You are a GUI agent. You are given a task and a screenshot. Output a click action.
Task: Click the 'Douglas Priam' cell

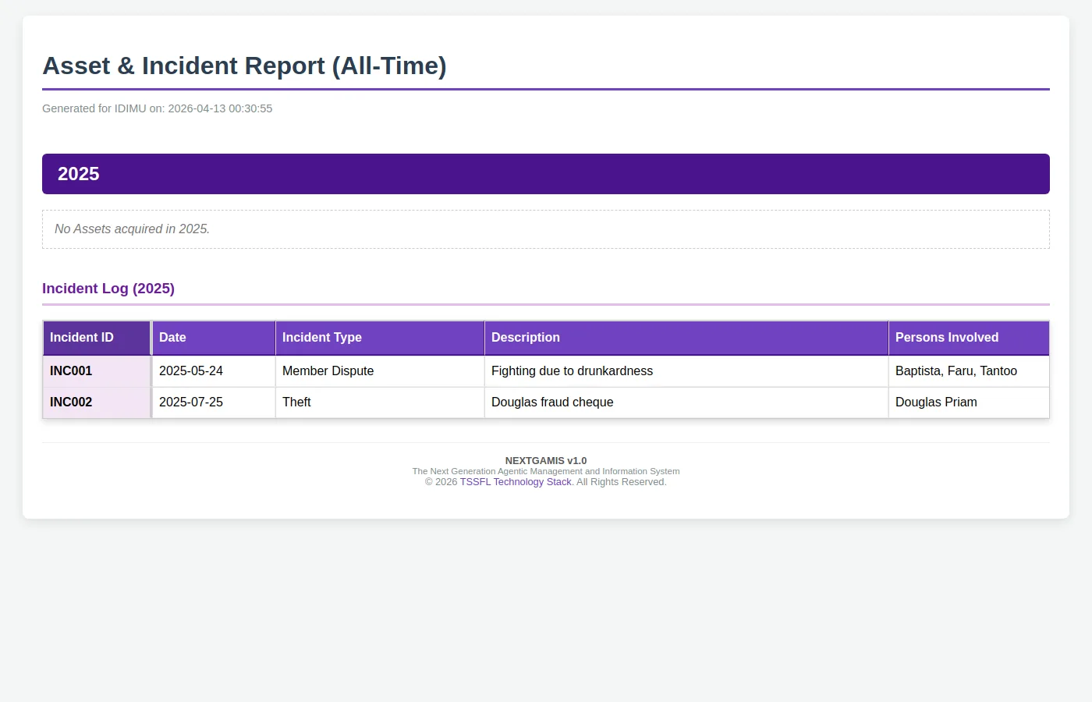click(969, 402)
